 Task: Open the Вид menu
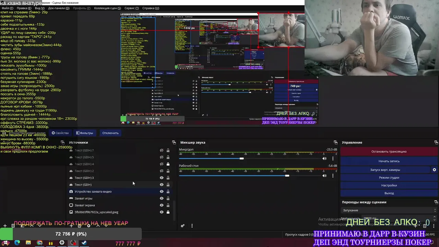(x=39, y=8)
